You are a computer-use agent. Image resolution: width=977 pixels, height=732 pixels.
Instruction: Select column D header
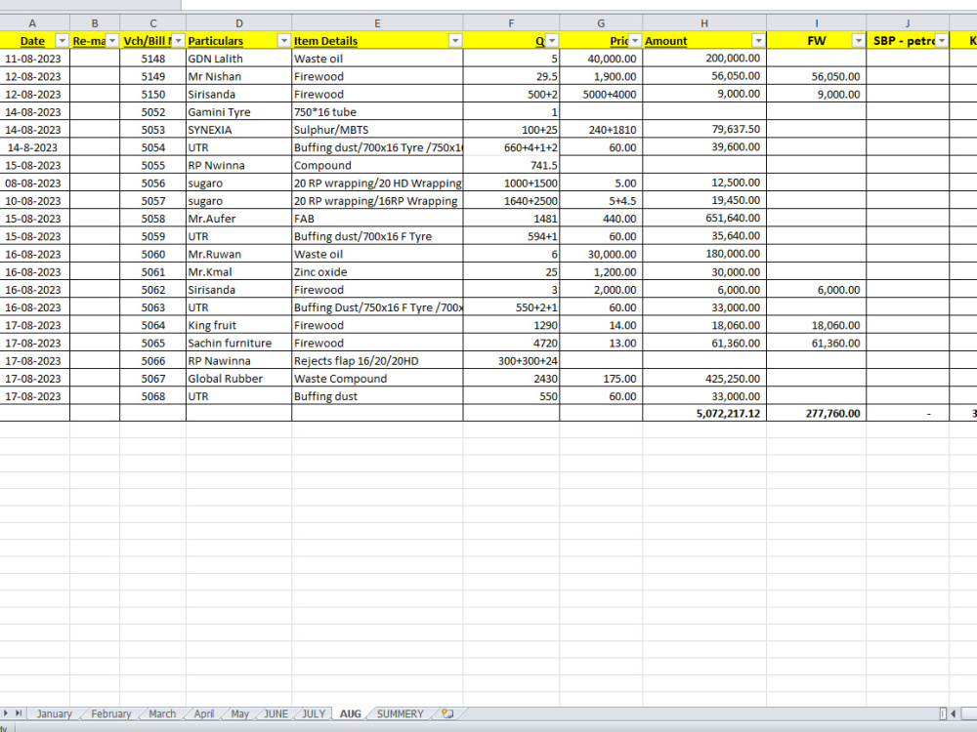click(238, 23)
